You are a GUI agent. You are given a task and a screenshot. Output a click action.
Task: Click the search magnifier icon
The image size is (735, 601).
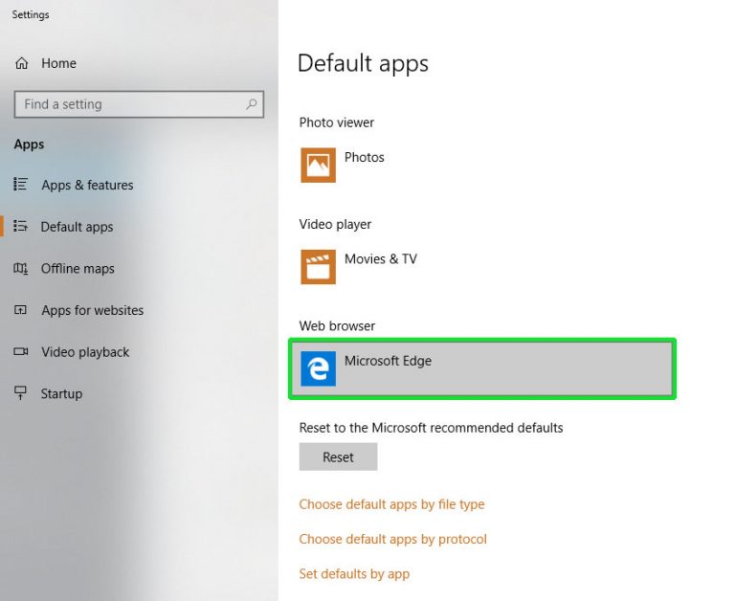click(252, 104)
